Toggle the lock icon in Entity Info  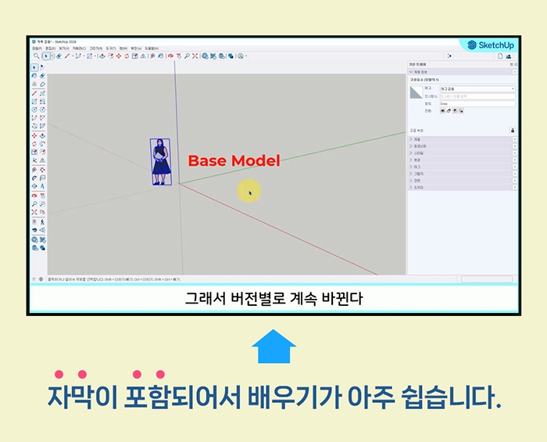(449, 110)
